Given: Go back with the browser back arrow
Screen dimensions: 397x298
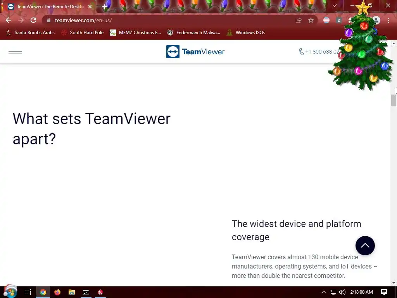Looking at the screenshot, I should (9, 20).
